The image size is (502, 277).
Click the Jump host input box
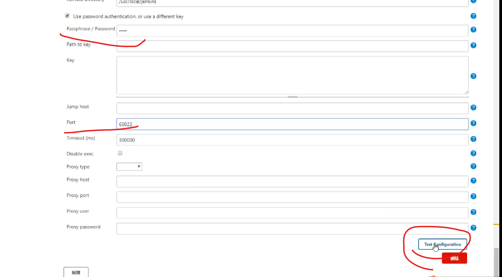pos(292,108)
